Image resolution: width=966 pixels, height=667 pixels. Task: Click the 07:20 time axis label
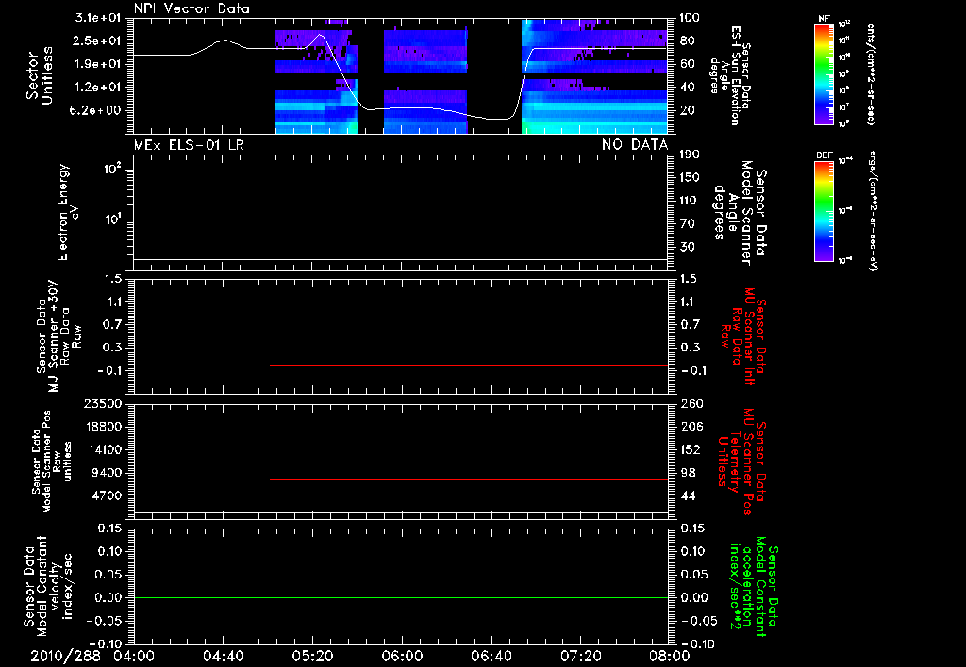[x=580, y=656]
